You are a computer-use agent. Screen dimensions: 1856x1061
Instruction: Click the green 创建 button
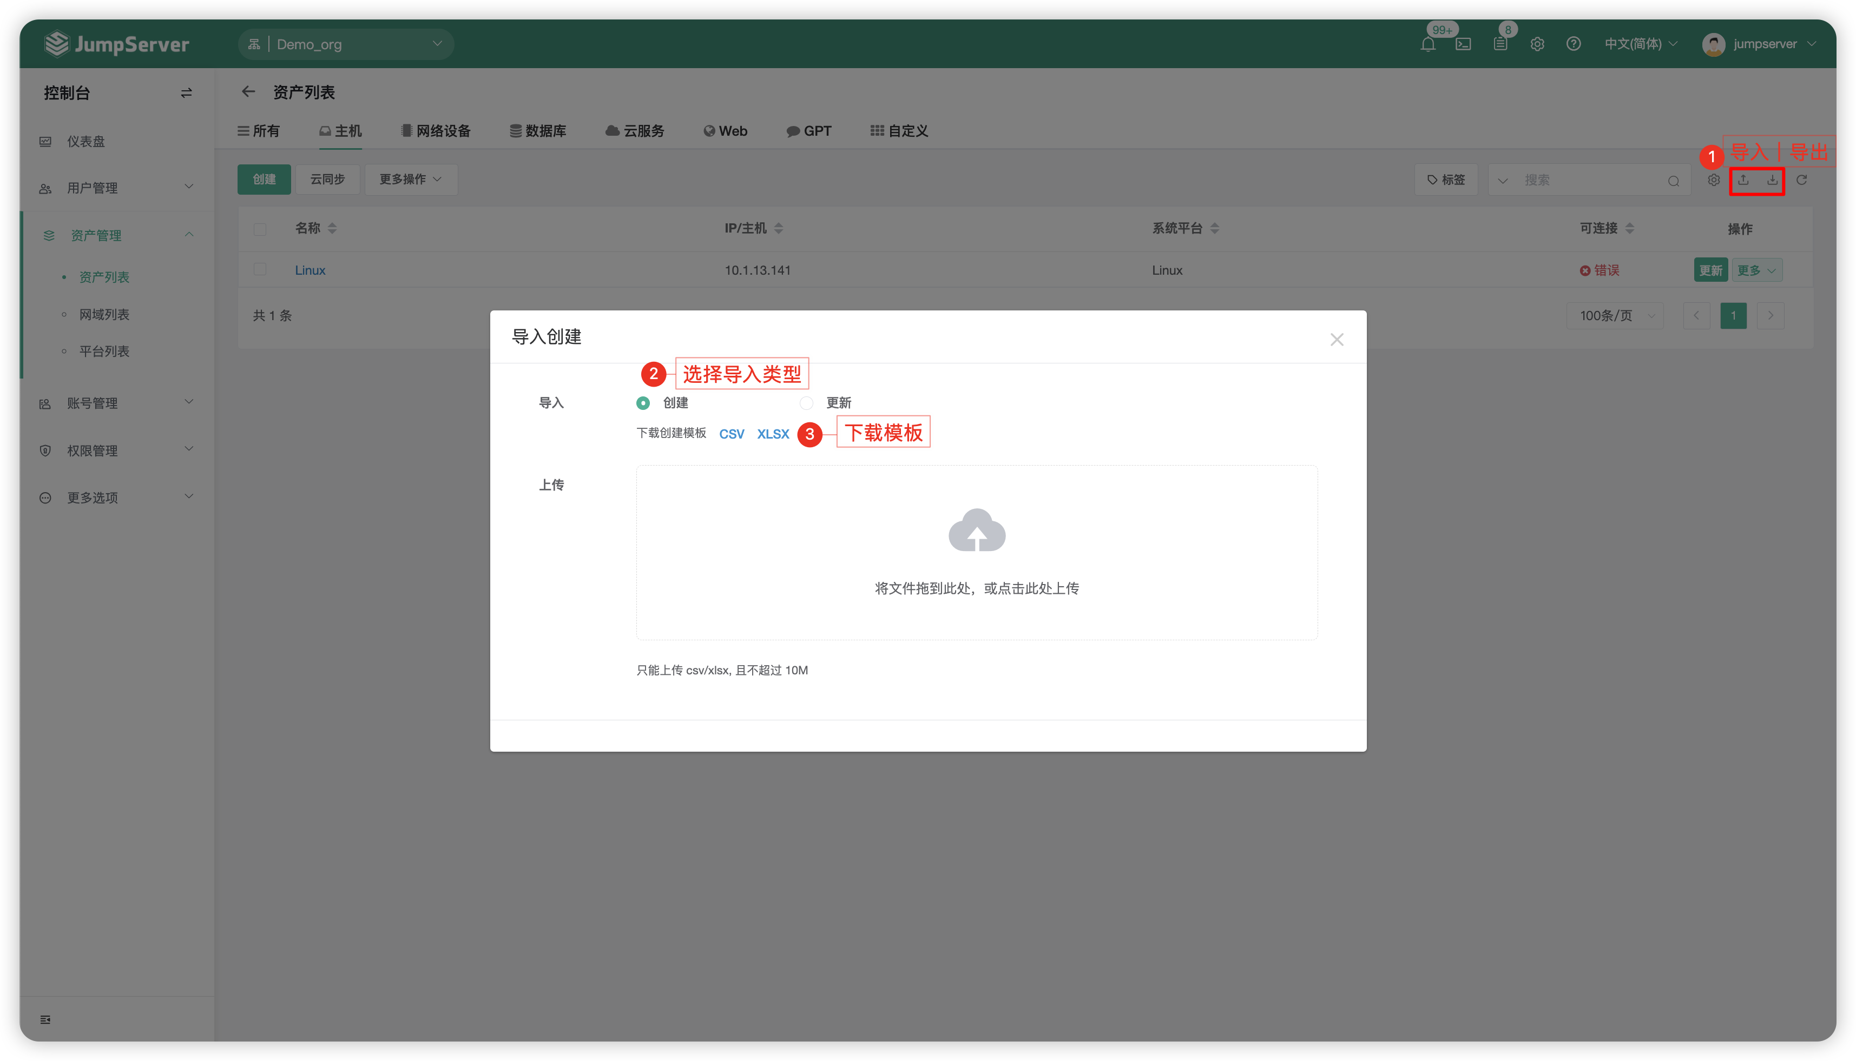point(264,179)
